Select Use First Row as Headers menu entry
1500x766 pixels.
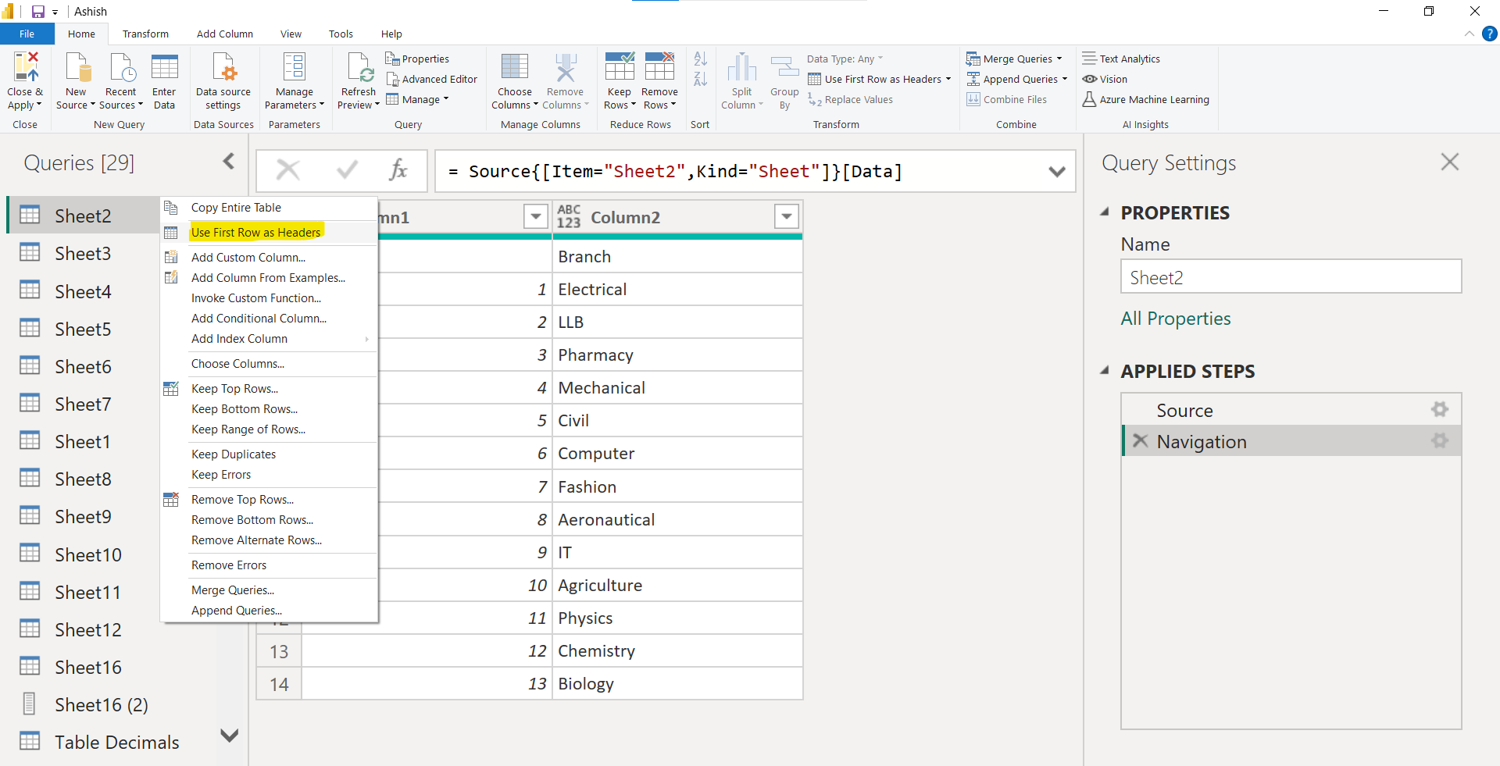(255, 232)
